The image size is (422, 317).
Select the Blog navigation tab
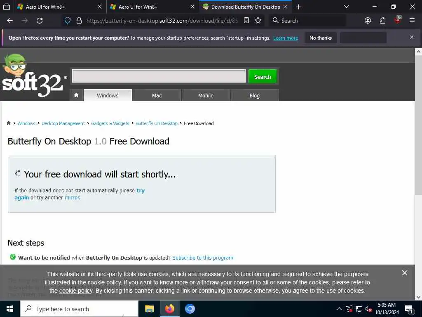pyautogui.click(x=255, y=95)
